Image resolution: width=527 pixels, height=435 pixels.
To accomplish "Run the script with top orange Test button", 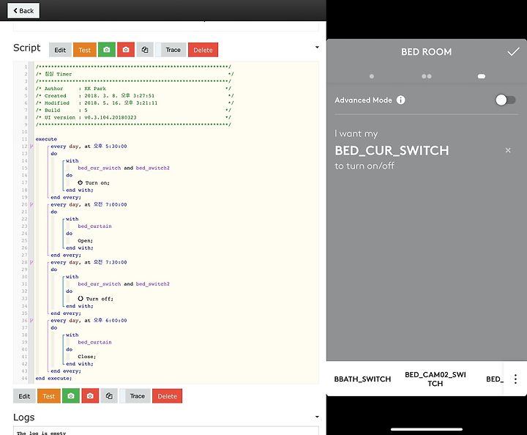I will pyautogui.click(x=85, y=50).
